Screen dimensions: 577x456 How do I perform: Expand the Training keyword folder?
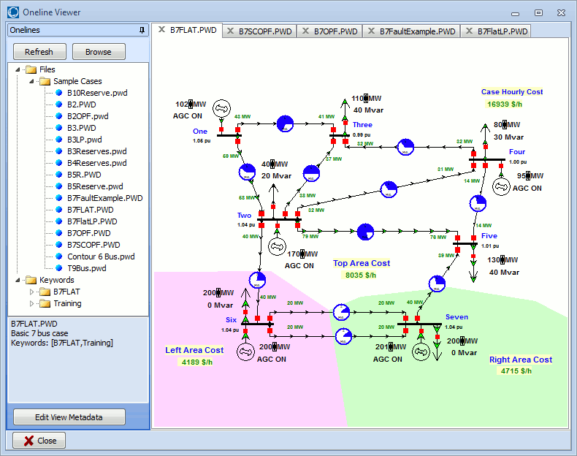click(x=31, y=303)
